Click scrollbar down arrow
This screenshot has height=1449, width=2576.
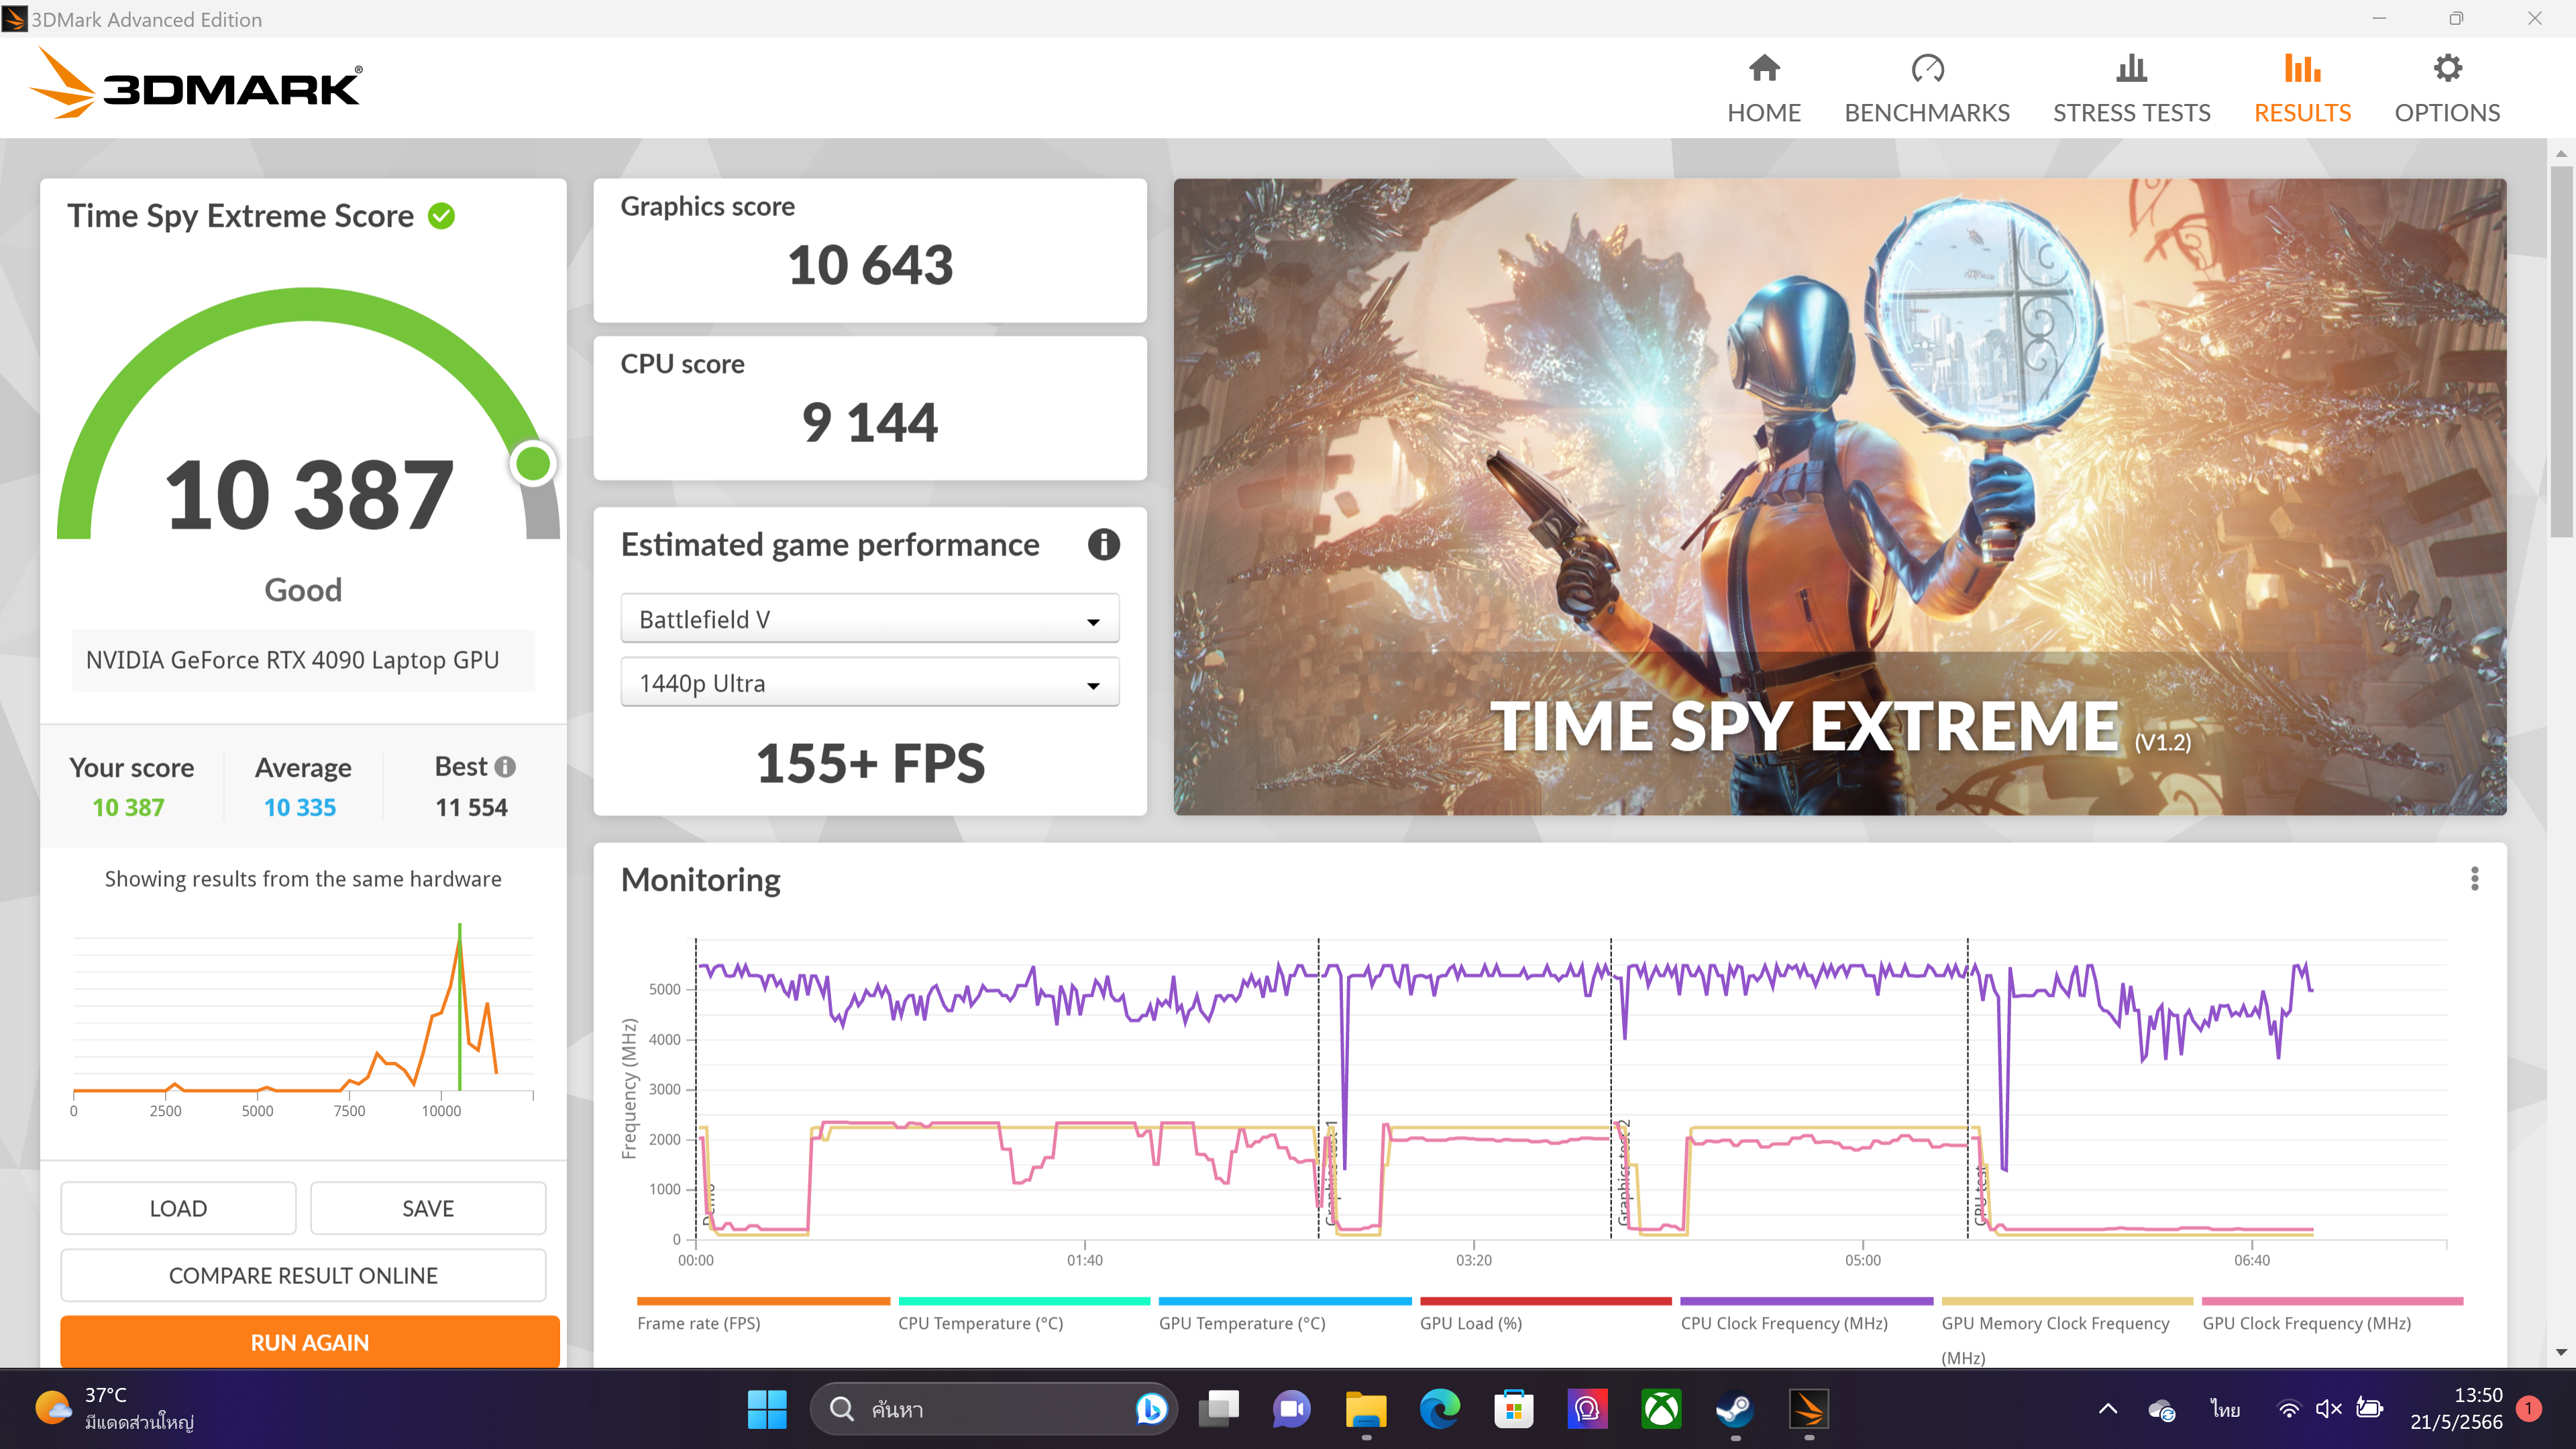click(2561, 1352)
